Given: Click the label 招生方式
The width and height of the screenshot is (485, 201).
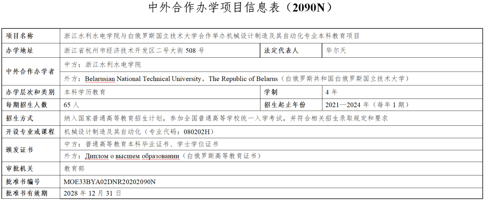Looking at the screenshot, I should pyautogui.click(x=19, y=118).
